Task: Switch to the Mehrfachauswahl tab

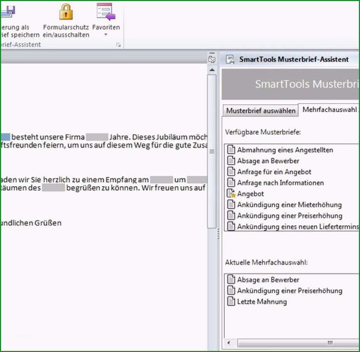Action: pos(329,109)
